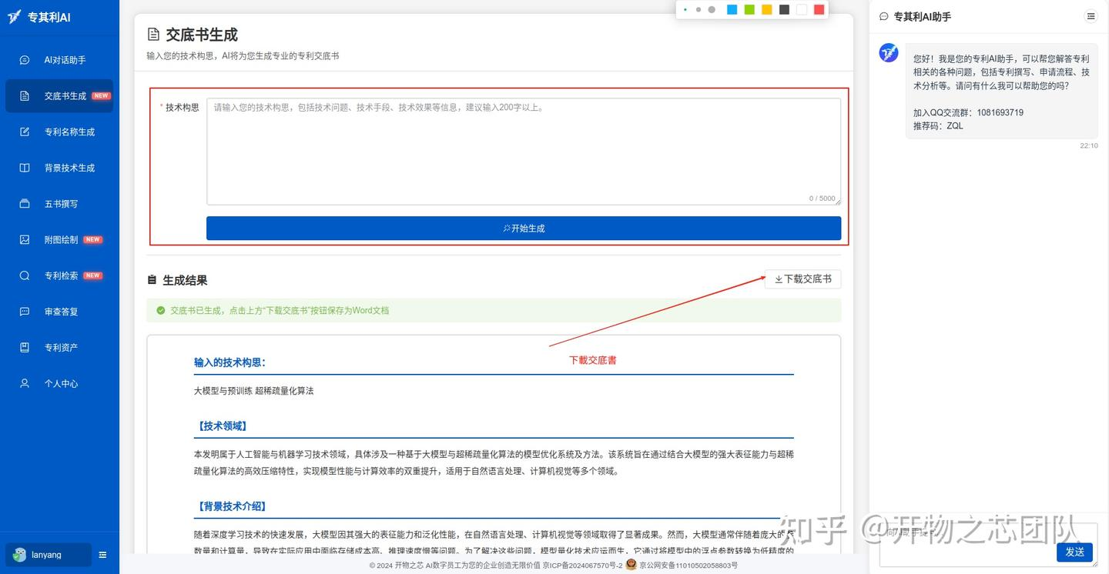Pick the red annotation color
Image resolution: width=1109 pixels, height=574 pixels.
click(819, 10)
